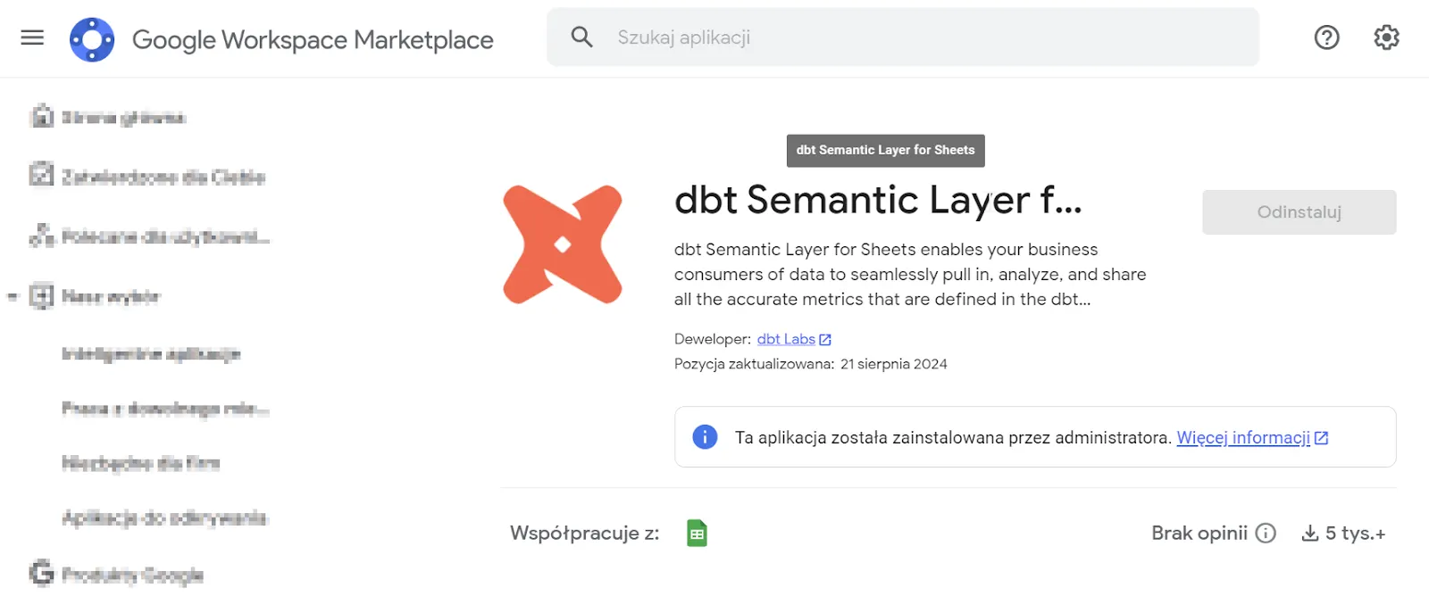Go to 'Strona główna' in sidebar
Viewport: 1429px width, 596px height.
(122, 117)
